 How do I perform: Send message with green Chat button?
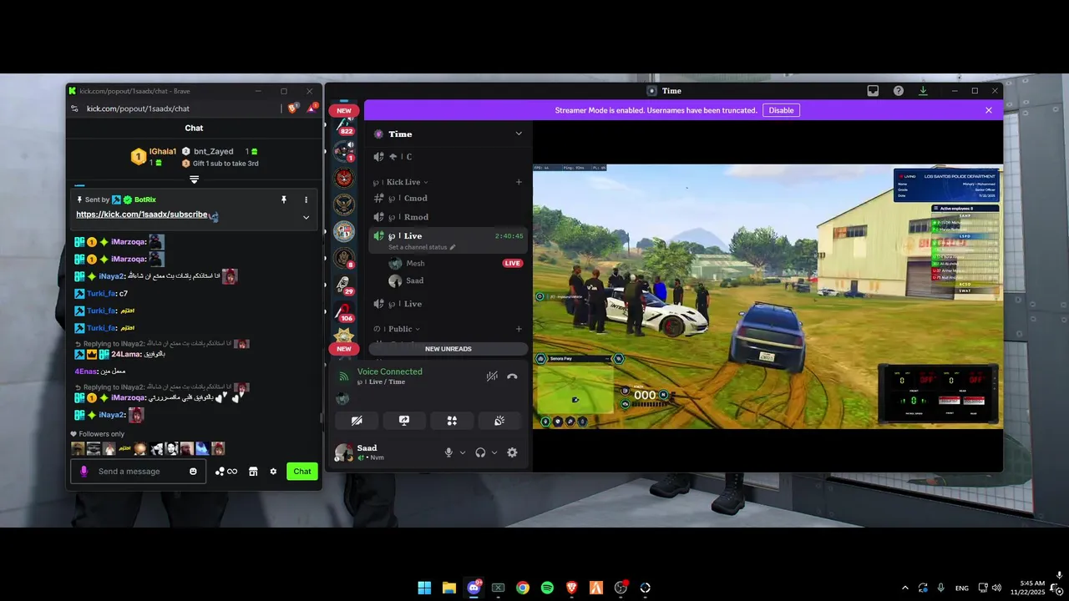pyautogui.click(x=302, y=472)
